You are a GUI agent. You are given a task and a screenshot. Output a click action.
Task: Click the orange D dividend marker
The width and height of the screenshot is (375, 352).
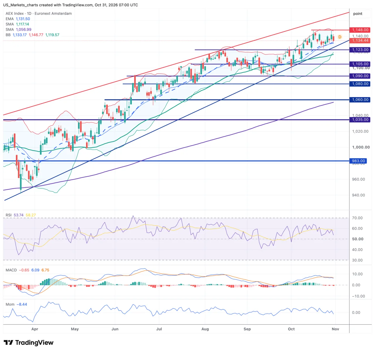(340, 37)
